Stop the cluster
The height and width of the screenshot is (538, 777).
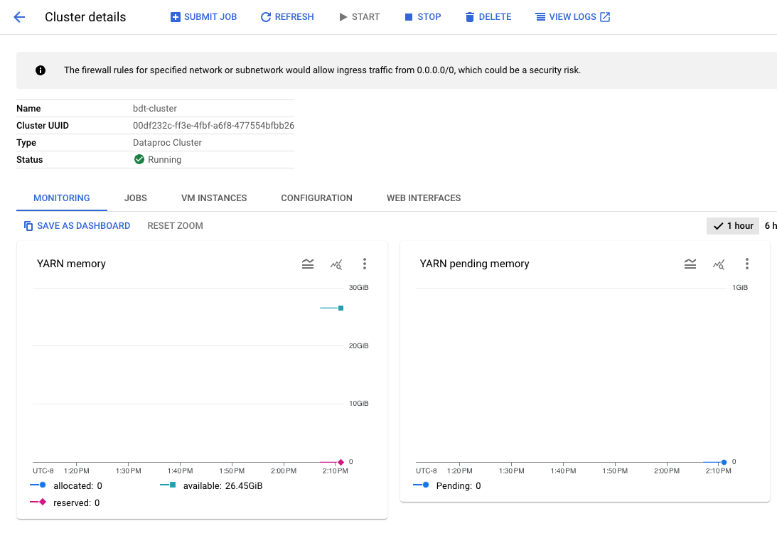point(423,17)
